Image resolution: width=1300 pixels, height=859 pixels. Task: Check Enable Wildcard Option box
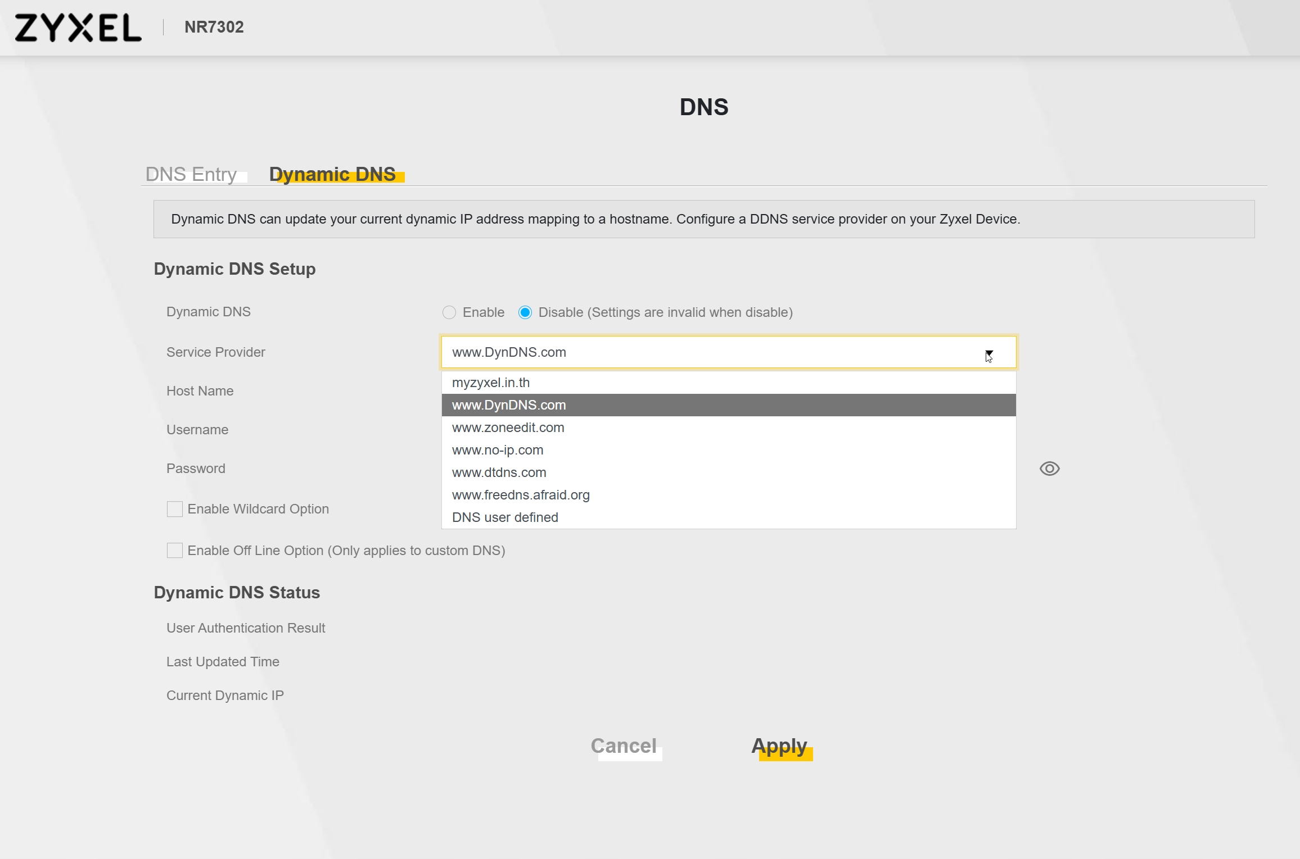tap(175, 509)
